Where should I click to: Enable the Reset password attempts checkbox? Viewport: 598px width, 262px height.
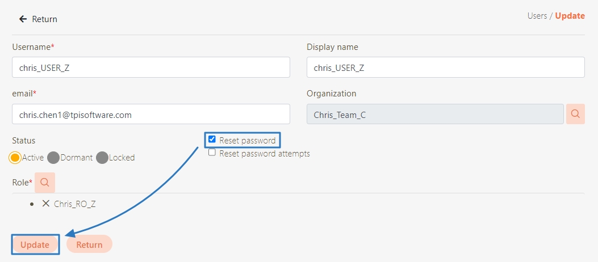coord(212,153)
